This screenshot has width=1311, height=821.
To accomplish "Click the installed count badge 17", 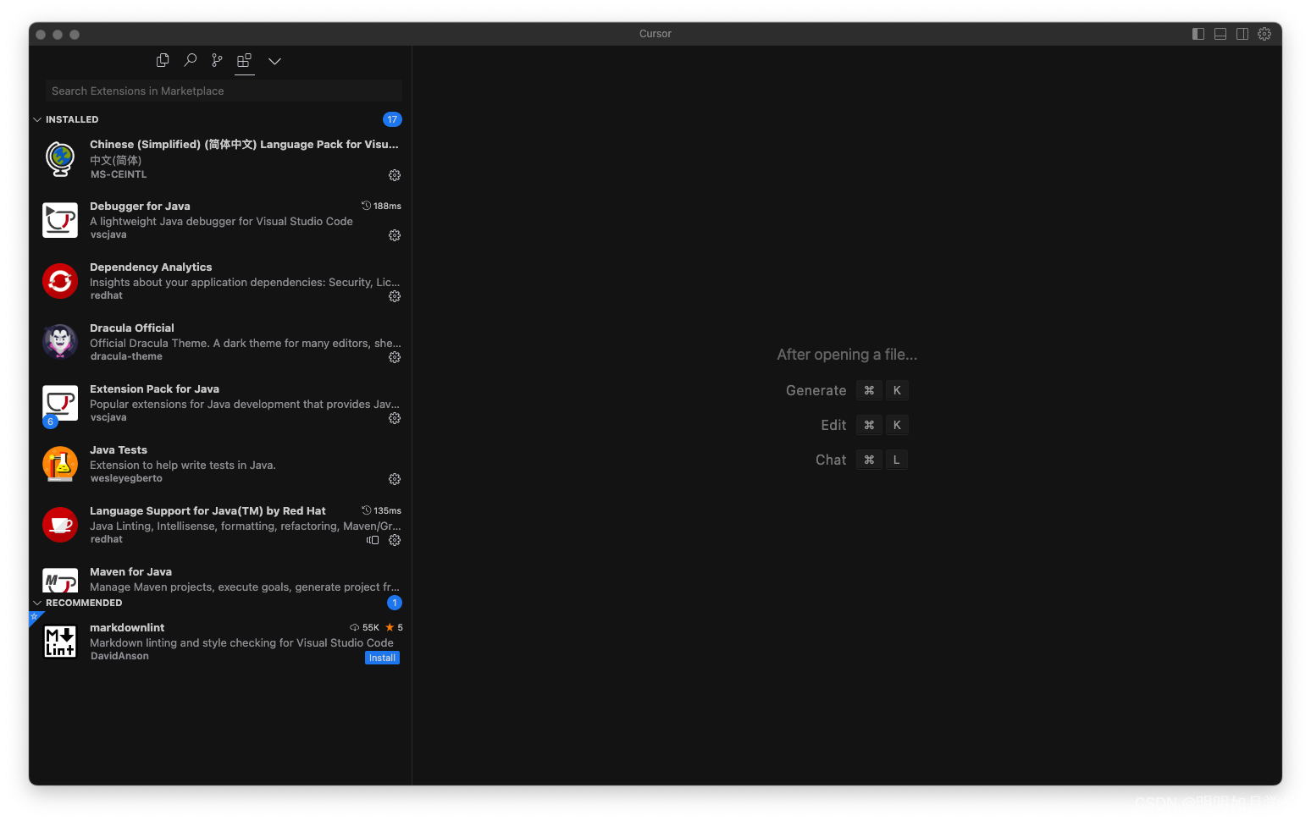I will pos(392,119).
